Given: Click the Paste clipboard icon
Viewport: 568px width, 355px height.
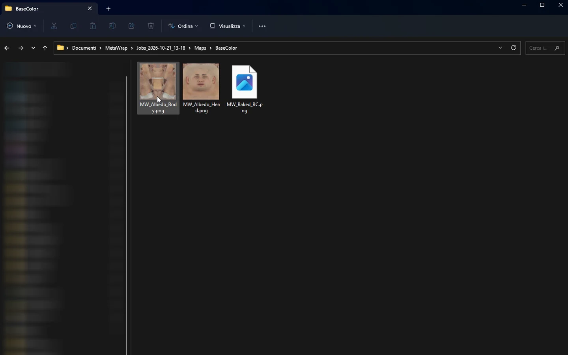Looking at the screenshot, I should 93,26.
